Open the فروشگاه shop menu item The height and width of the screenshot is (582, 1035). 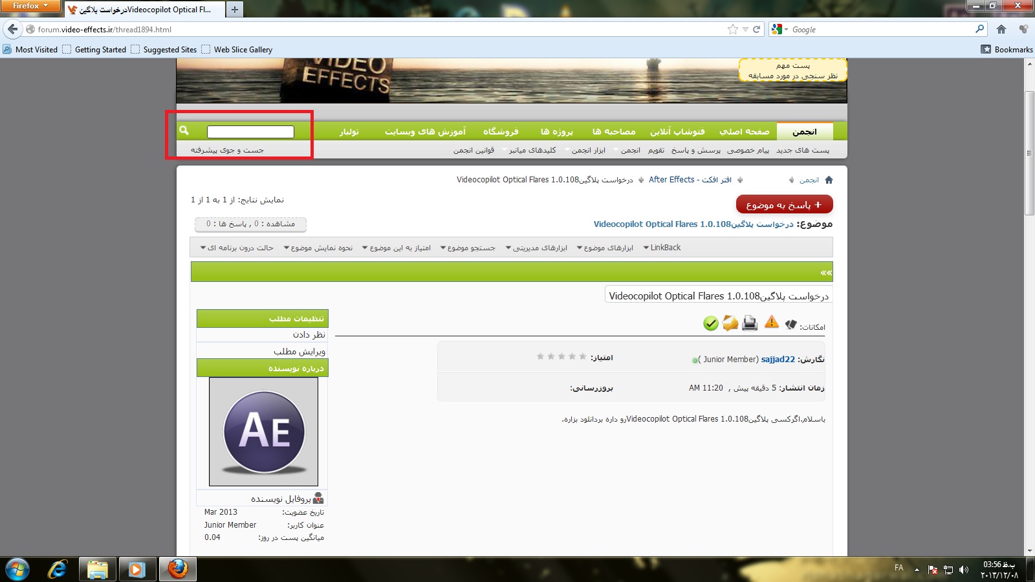point(501,131)
